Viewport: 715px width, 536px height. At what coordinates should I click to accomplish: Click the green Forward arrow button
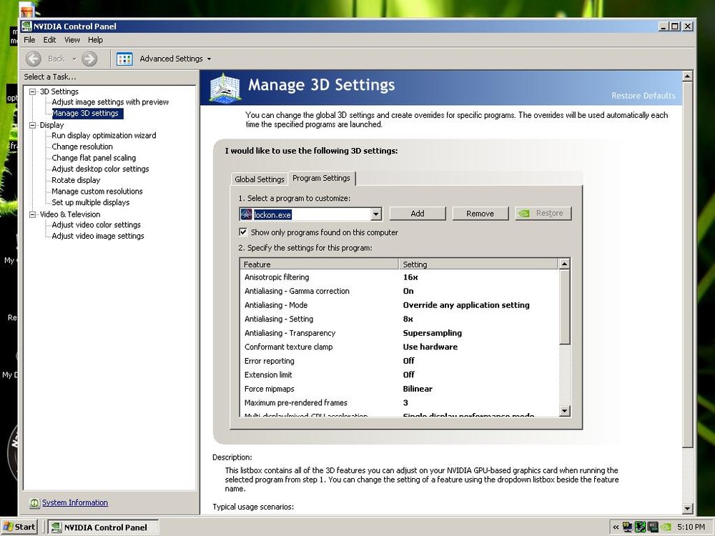(x=89, y=59)
